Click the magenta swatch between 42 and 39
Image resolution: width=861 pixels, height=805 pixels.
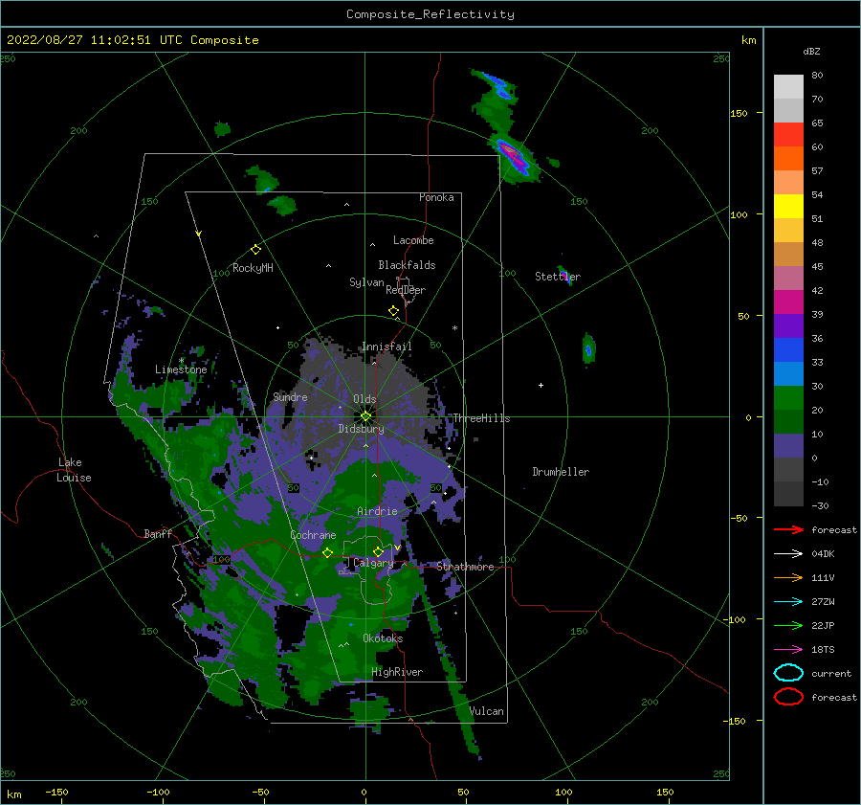(788, 302)
